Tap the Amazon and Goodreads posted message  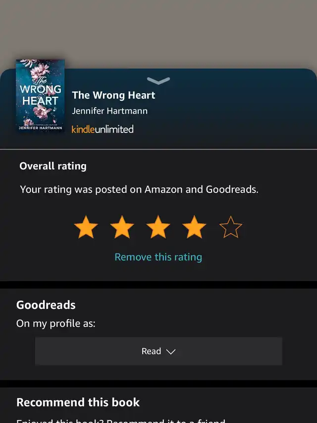[139, 189]
